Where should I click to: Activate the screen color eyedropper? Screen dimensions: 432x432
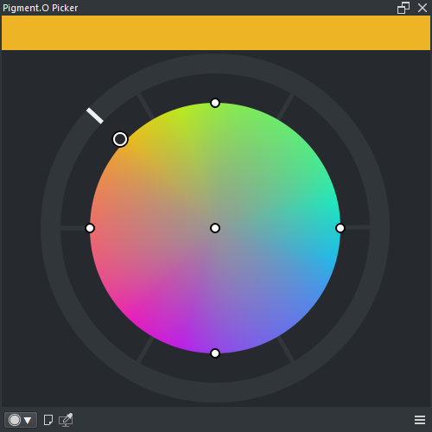66,420
